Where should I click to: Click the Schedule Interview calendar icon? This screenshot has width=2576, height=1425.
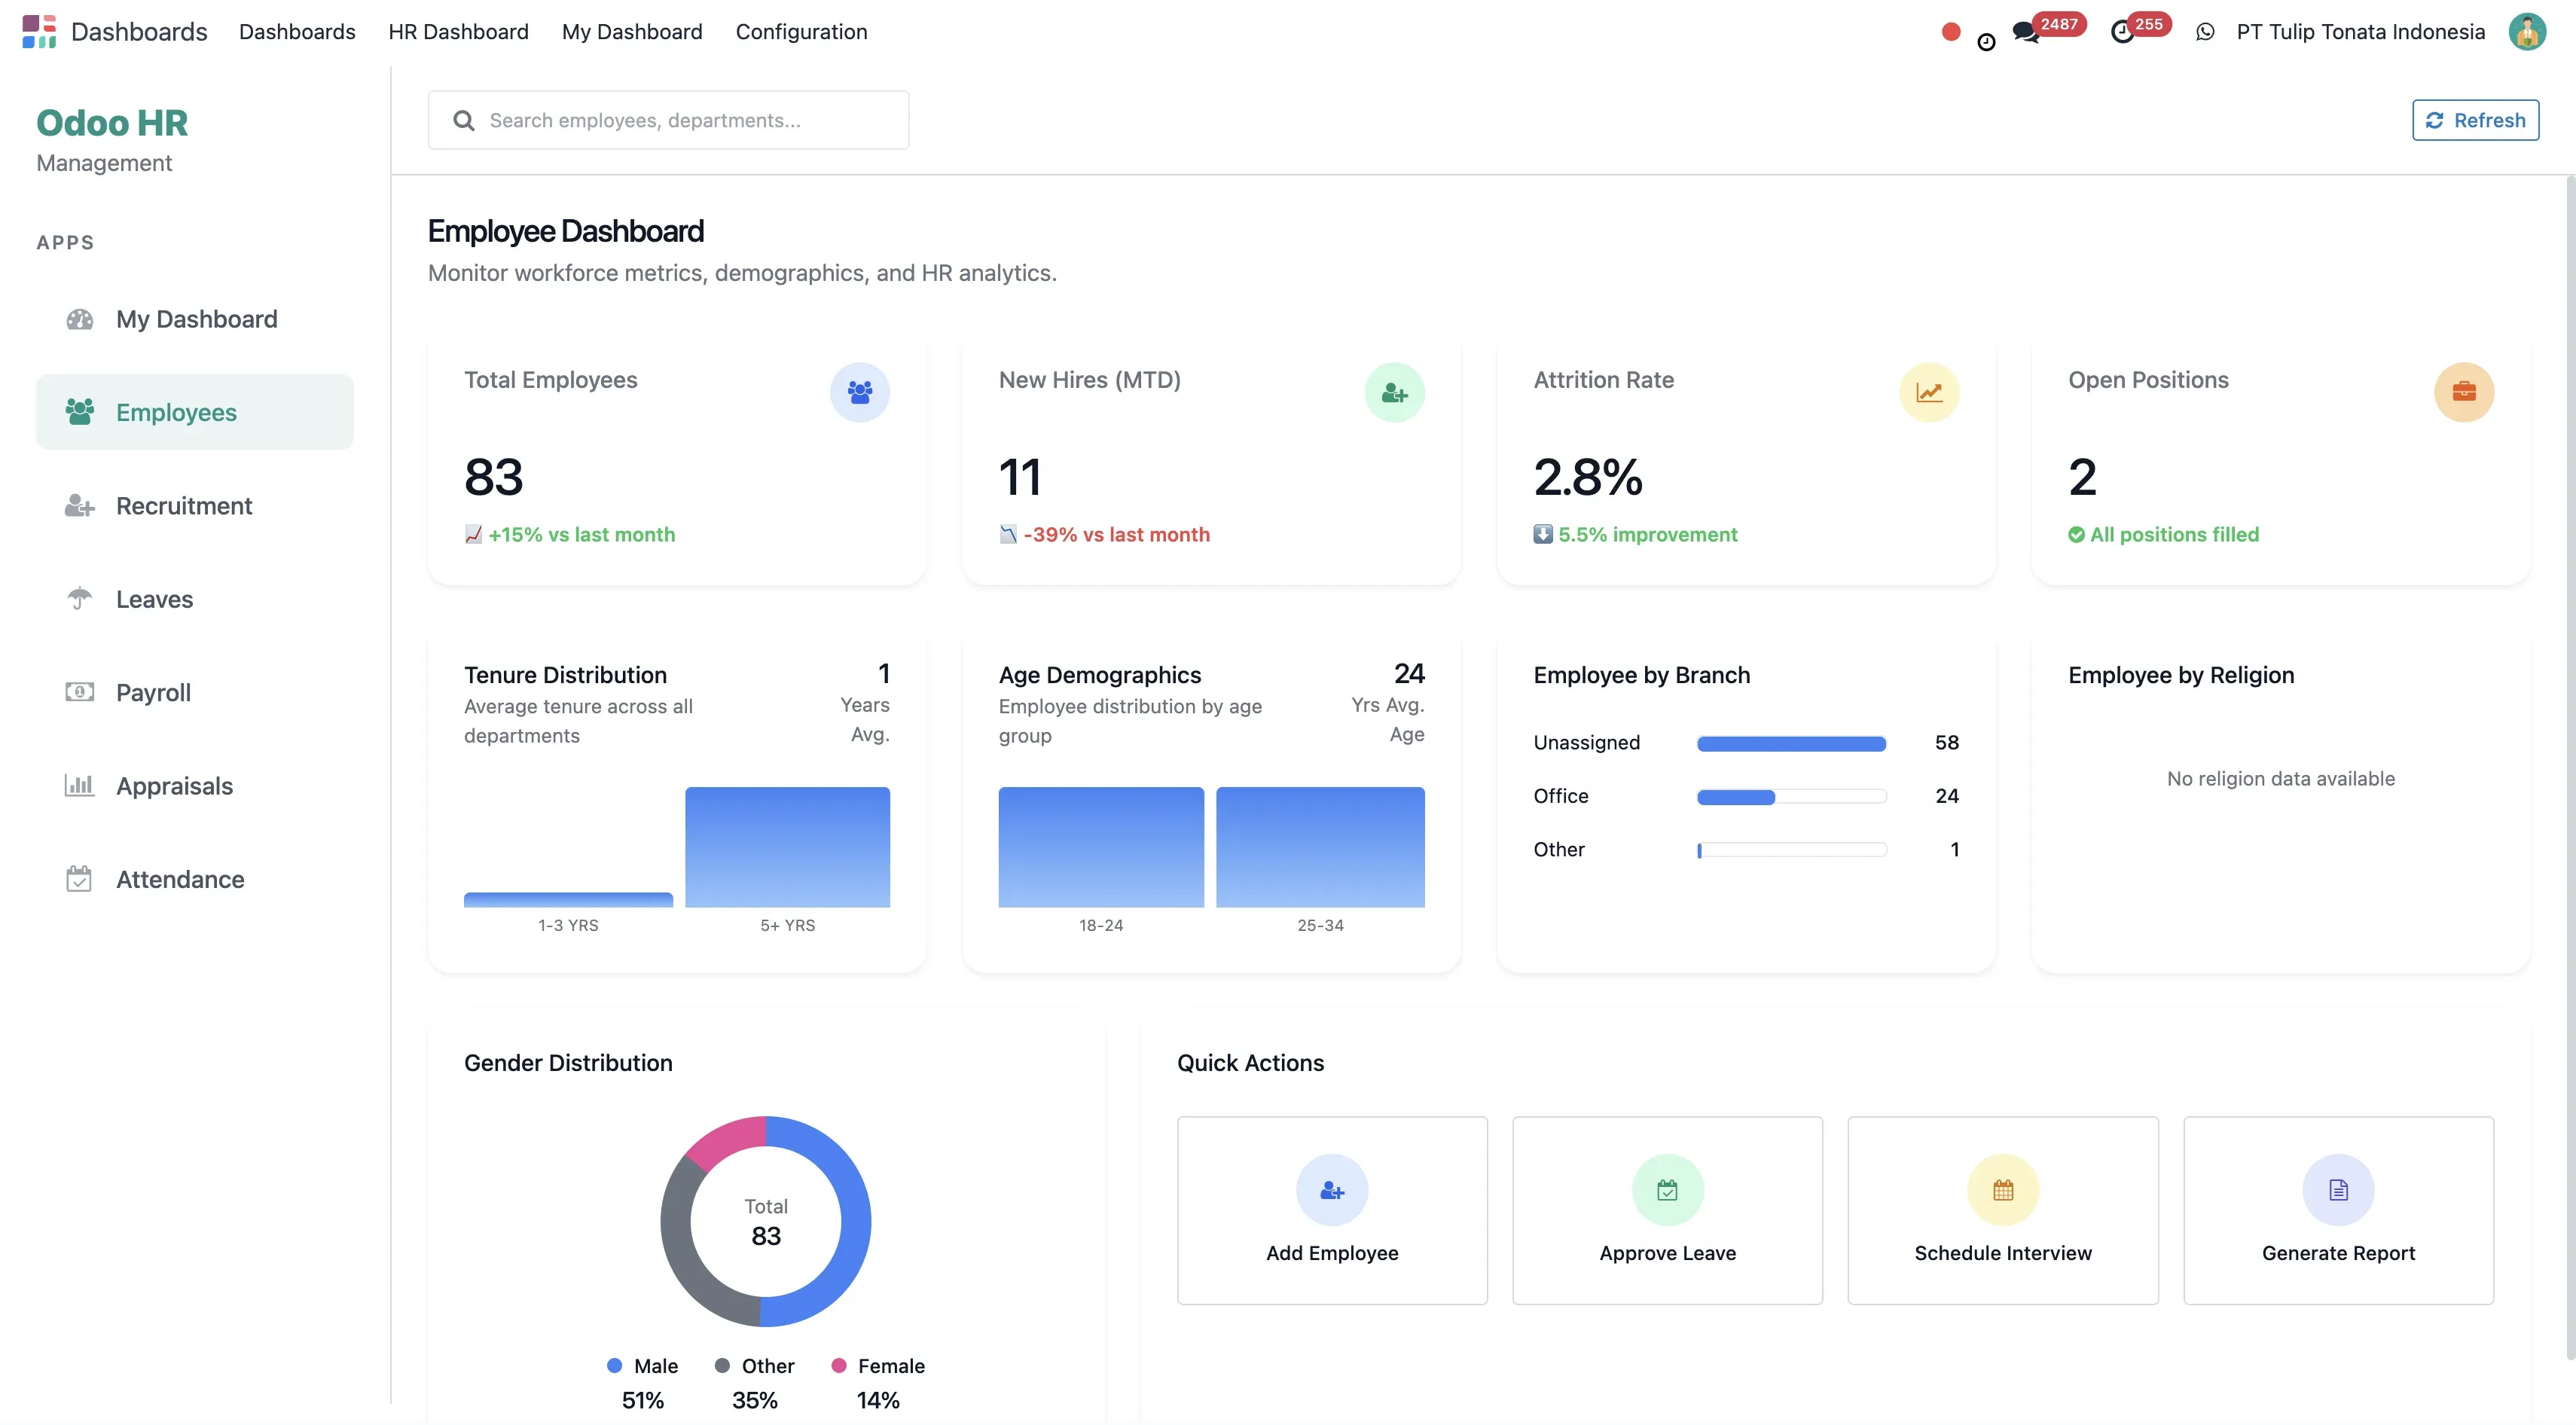coord(2002,1190)
